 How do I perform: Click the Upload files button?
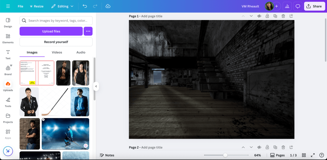51,31
